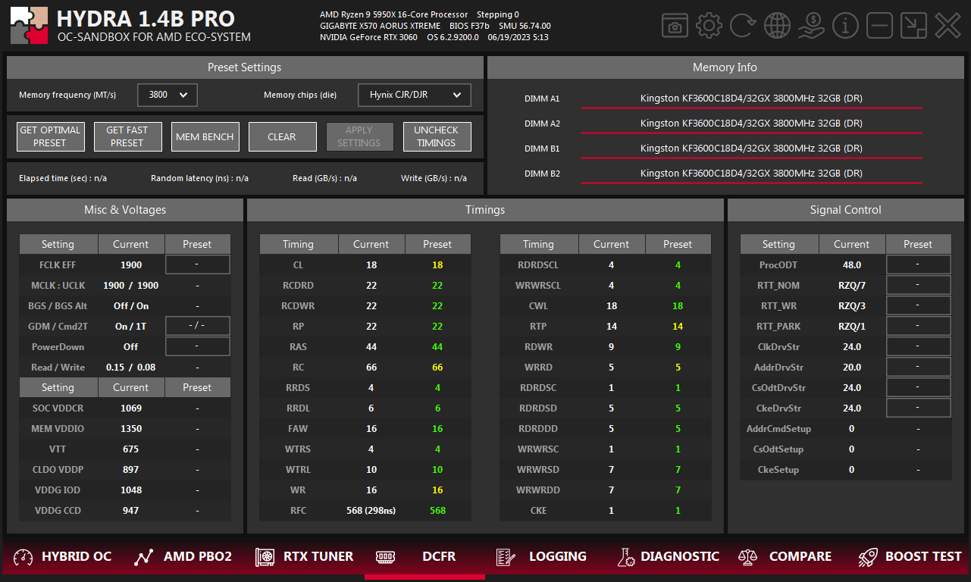971x582 pixels.
Task: Run the MEM BENCH button
Action: point(205,136)
